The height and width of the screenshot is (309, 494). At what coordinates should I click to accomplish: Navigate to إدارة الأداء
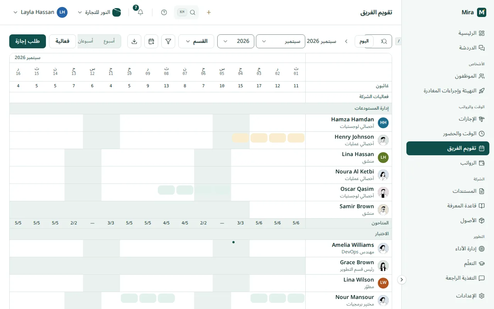448,249
